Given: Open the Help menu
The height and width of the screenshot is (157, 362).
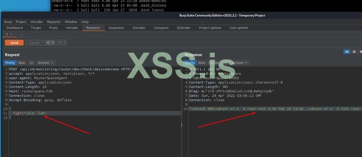Looking at the screenshot, I should 85,22.
